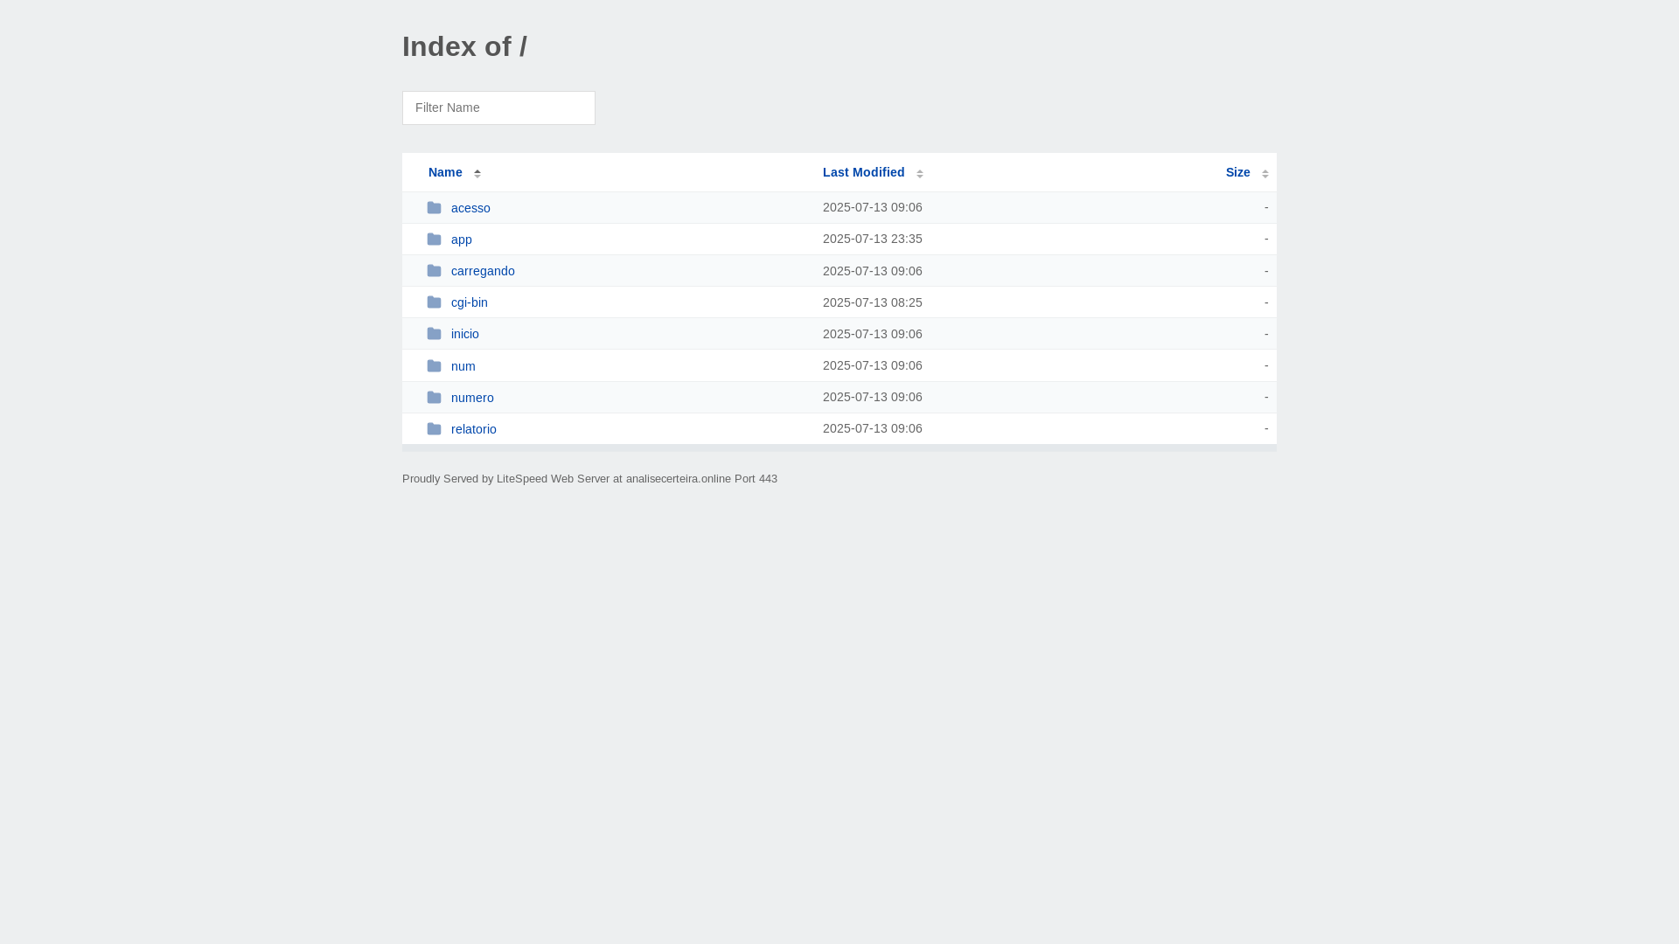Click the folder icon beside relatorio
This screenshot has width=1679, height=944.
coord(434,429)
